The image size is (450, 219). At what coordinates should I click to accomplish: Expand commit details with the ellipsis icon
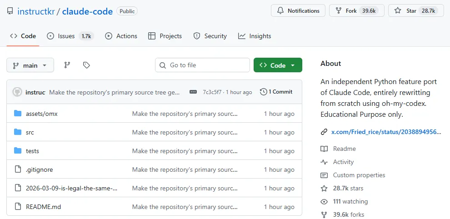(193, 92)
